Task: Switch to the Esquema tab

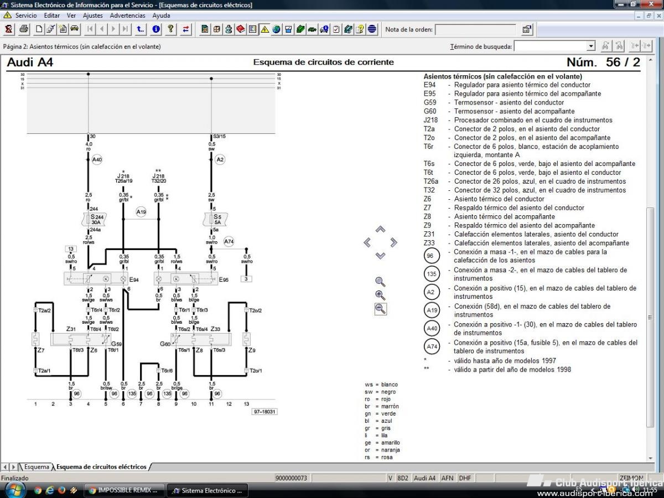Action: pos(36,467)
